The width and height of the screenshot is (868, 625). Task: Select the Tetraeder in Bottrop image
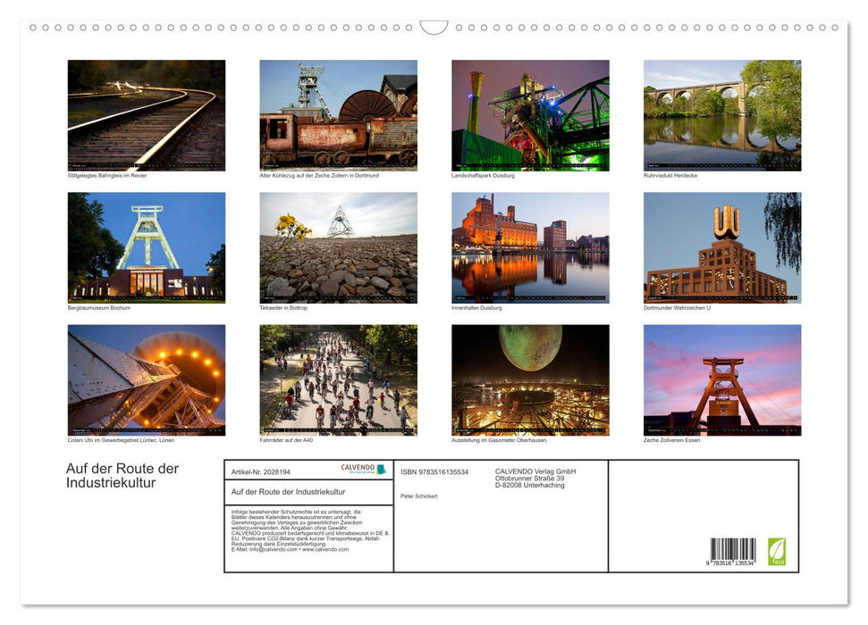click(x=339, y=246)
